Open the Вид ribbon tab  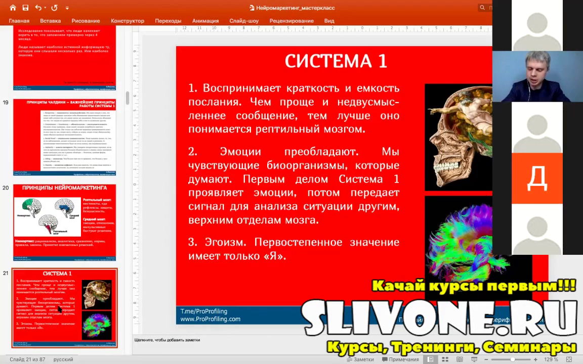[x=329, y=21]
